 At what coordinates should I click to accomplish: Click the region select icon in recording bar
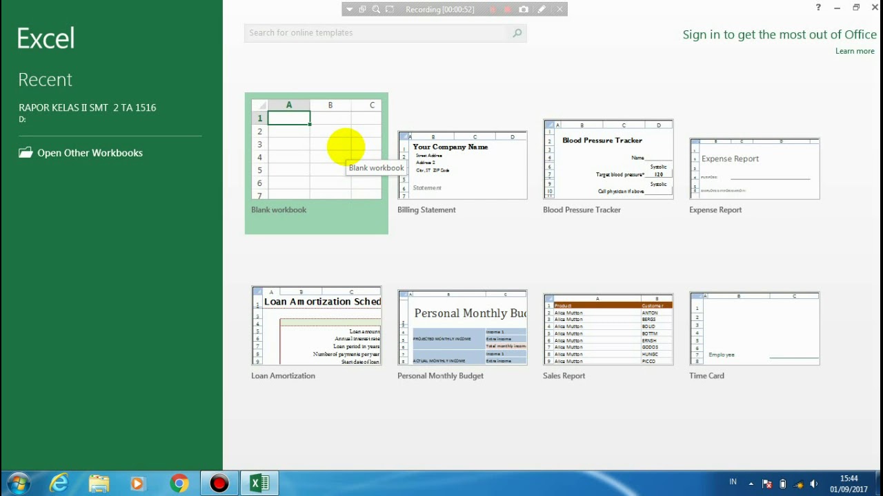[390, 9]
